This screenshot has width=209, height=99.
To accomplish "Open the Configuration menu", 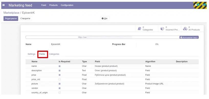I will point(67,5).
